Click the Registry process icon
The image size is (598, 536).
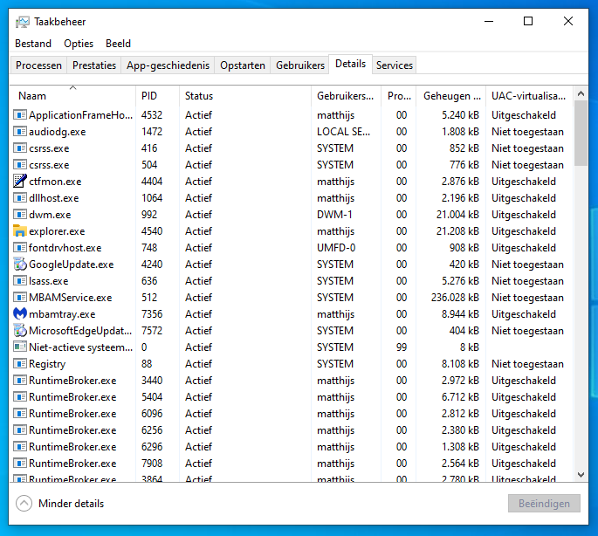[x=21, y=364]
